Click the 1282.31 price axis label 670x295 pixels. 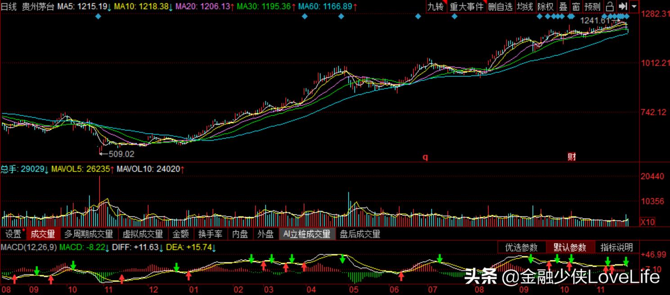click(x=655, y=14)
